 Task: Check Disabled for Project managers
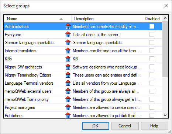152,107
